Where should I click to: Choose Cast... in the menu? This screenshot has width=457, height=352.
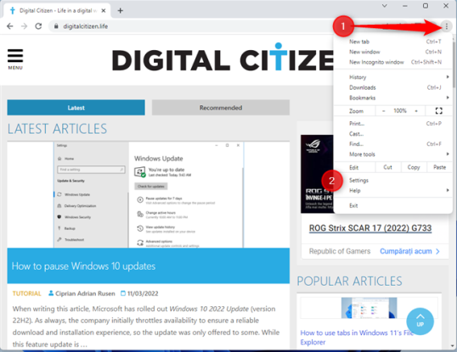tap(392, 134)
